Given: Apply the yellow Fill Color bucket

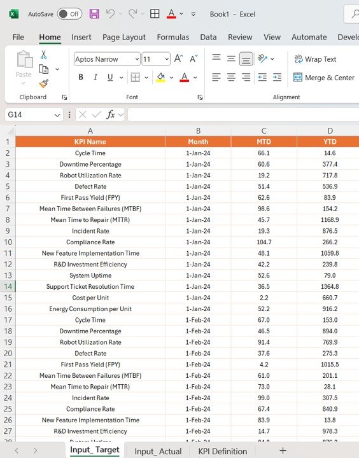Looking at the screenshot, I should click(160, 78).
